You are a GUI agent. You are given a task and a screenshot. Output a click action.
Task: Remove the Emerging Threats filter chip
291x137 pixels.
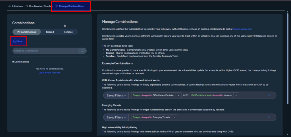click(x=174, y=117)
